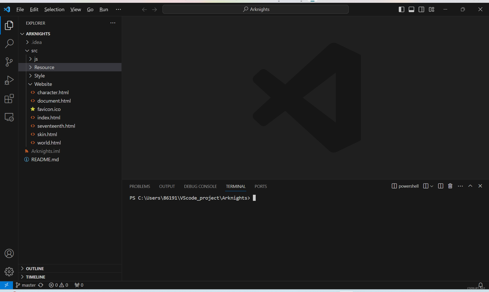Open the Run menu
This screenshot has width=489, height=292.
pyautogui.click(x=103, y=9)
